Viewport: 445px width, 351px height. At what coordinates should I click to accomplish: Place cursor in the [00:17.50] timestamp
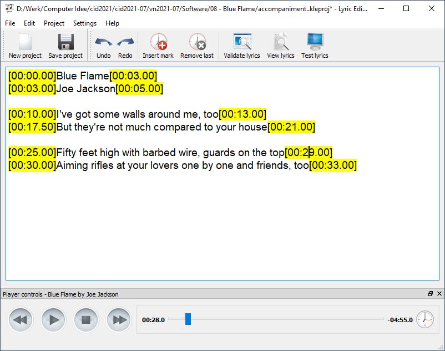tap(32, 127)
